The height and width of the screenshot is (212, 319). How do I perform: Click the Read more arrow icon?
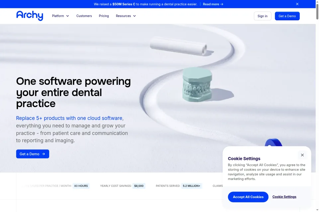coord(222,4)
